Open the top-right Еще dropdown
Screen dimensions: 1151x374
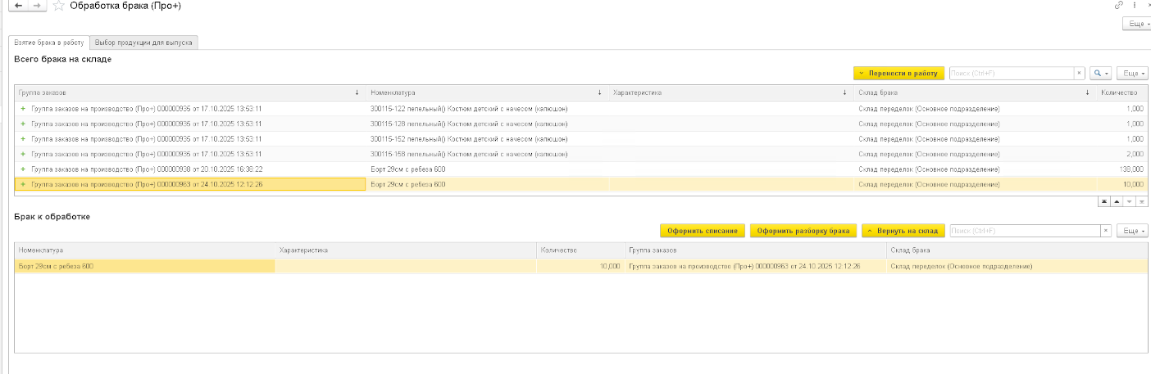point(1136,25)
